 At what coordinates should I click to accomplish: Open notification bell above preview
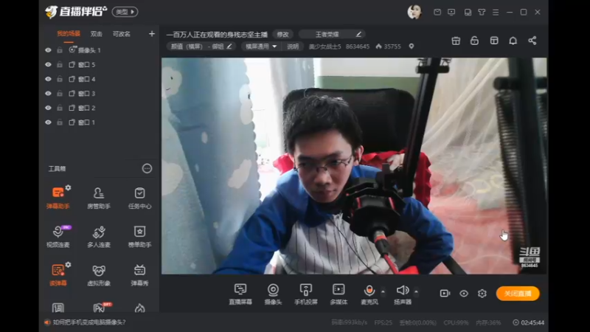pyautogui.click(x=513, y=41)
